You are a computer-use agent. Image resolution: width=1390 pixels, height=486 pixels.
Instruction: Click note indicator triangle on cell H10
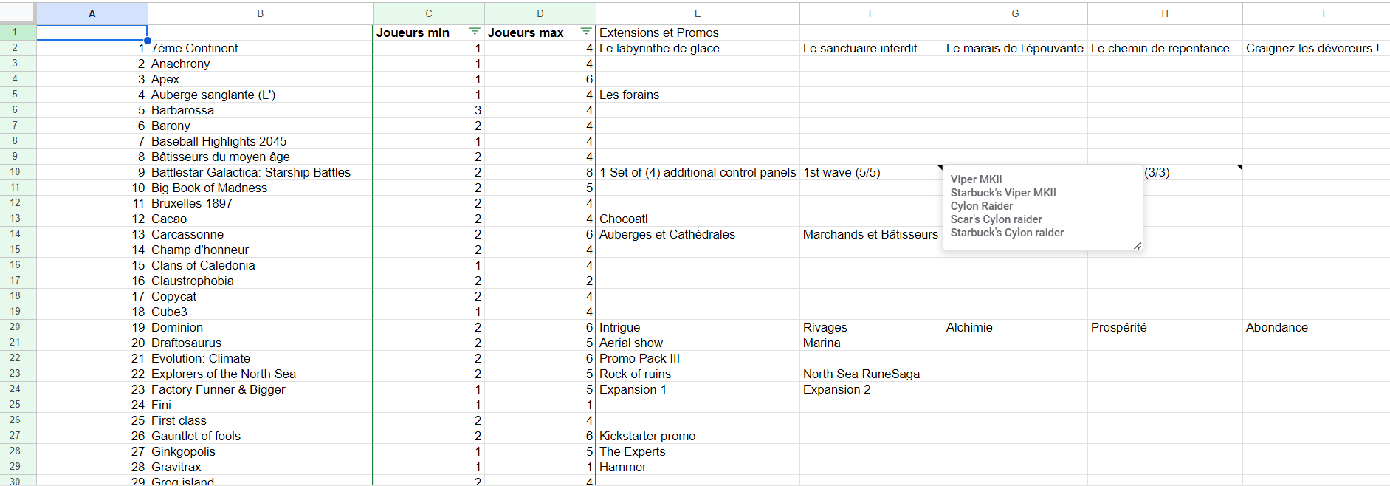[1239, 167]
